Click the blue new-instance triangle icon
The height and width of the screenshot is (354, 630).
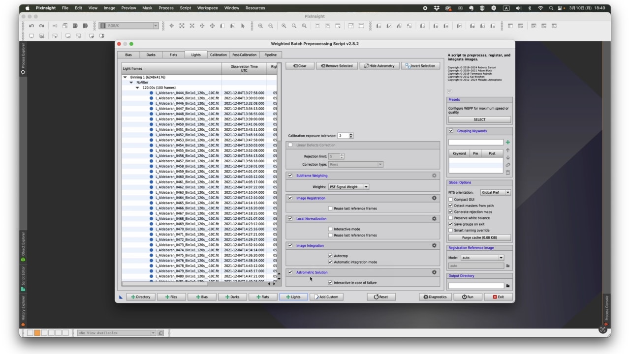tap(121, 297)
